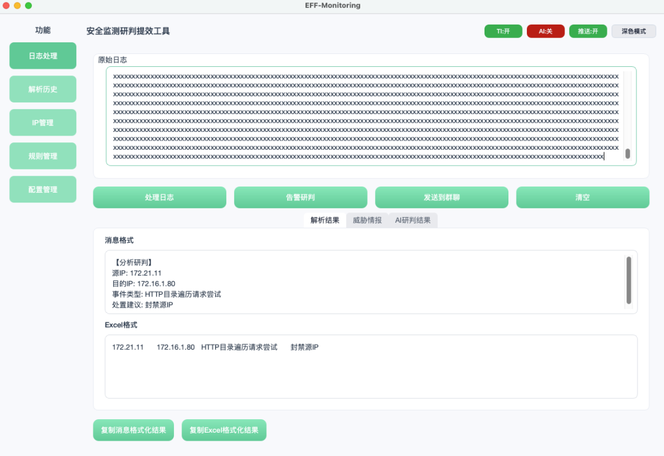Click 复制消息格式化结果 button

(133, 430)
